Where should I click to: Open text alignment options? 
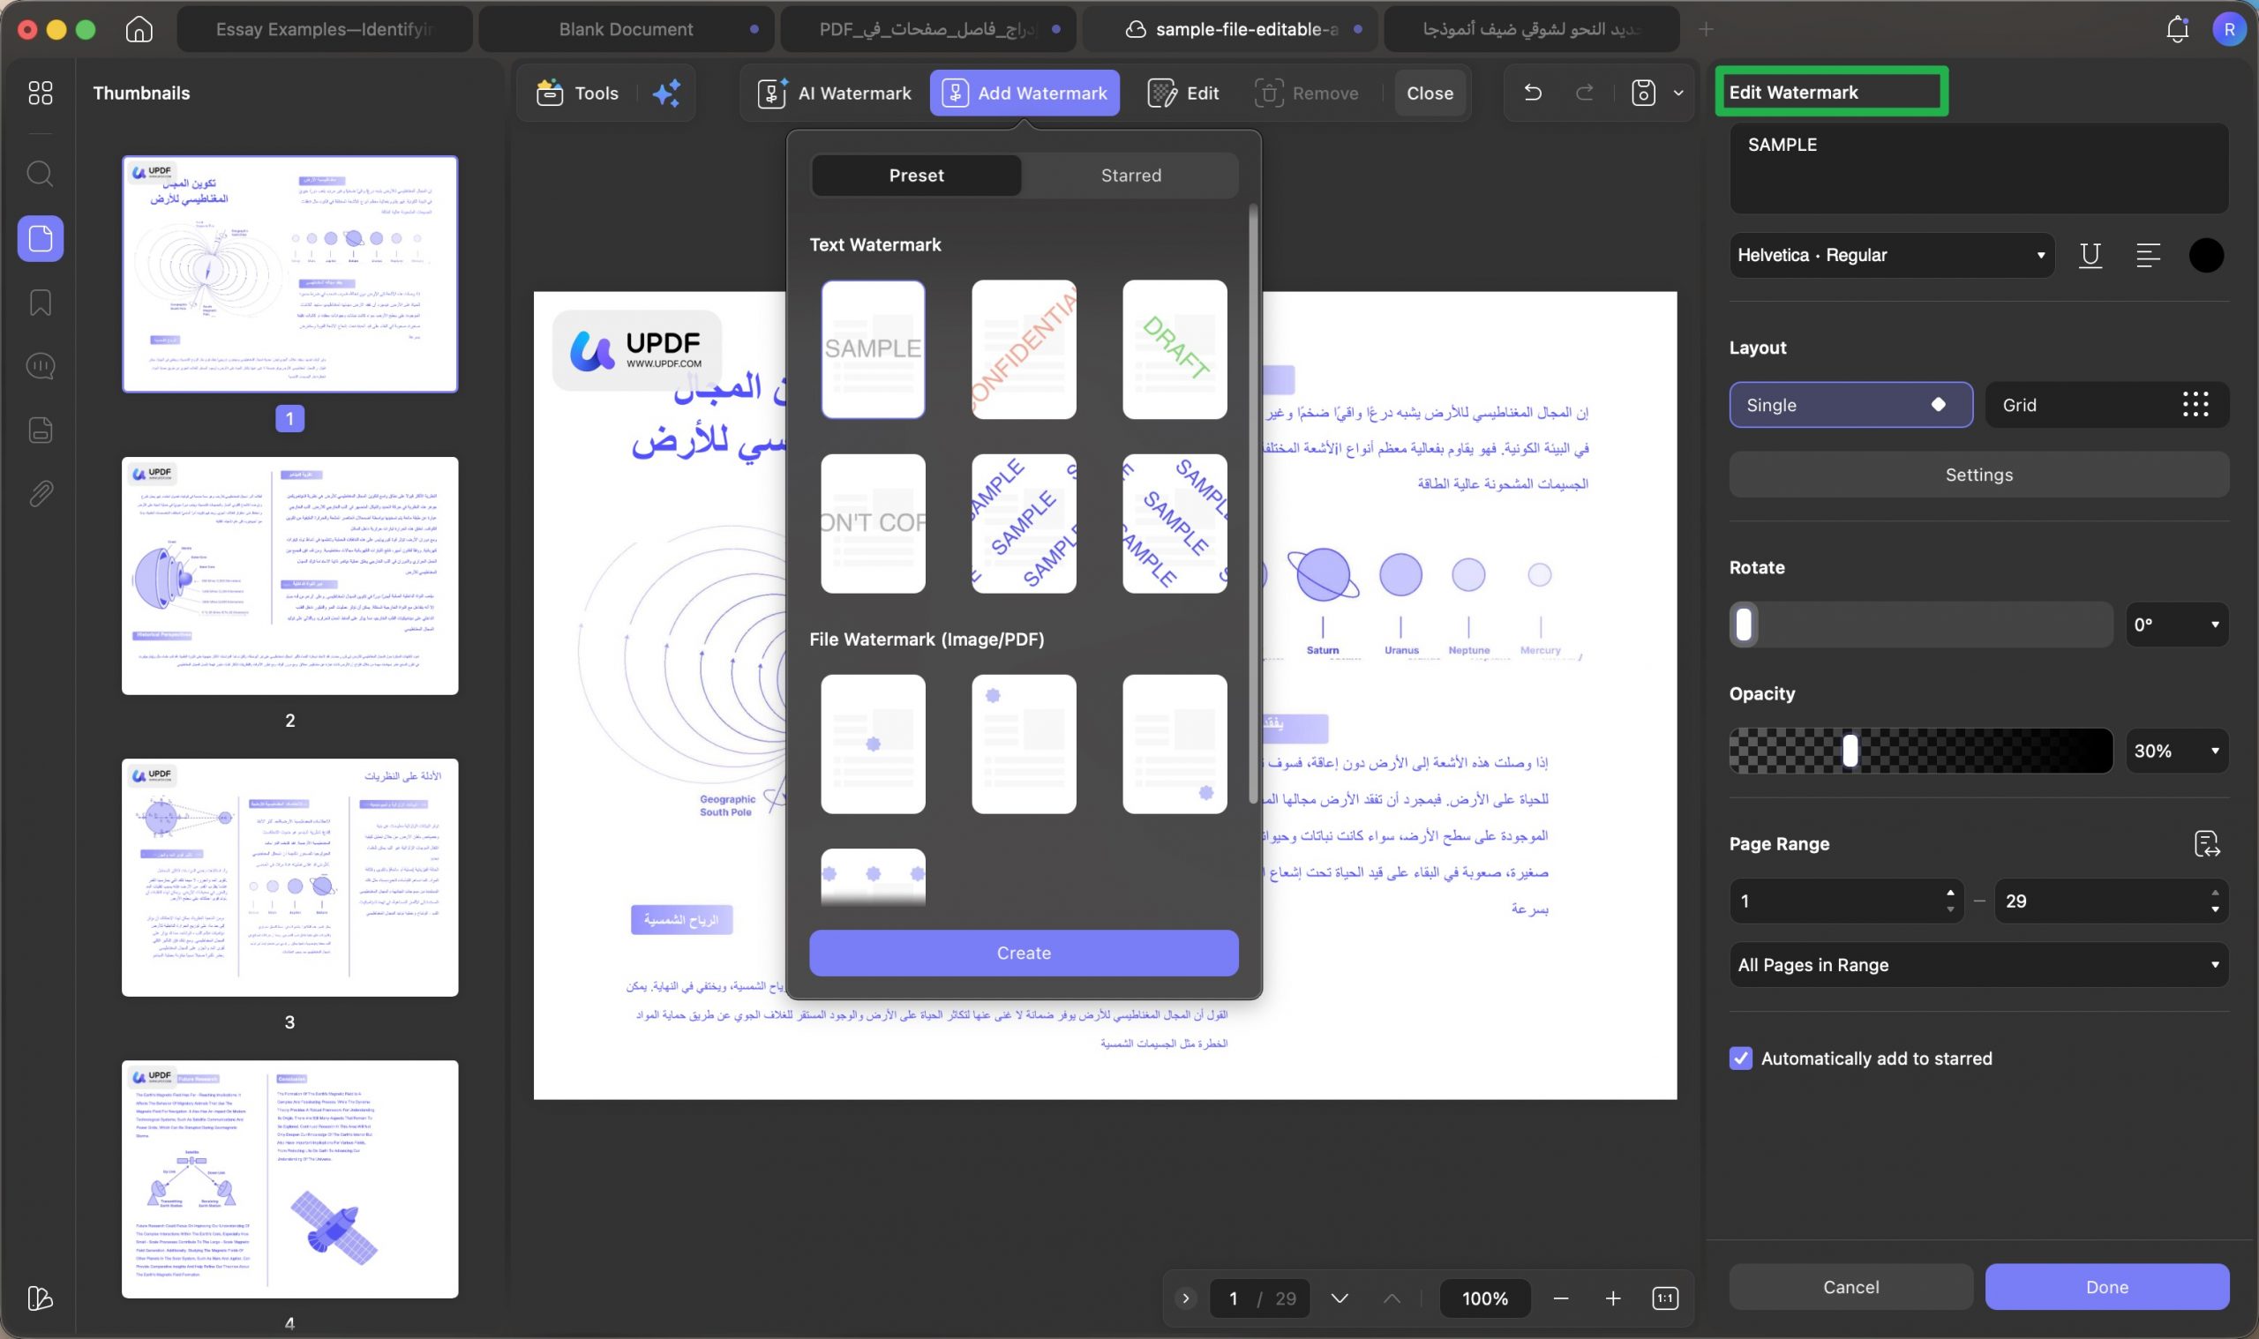pos(2149,255)
